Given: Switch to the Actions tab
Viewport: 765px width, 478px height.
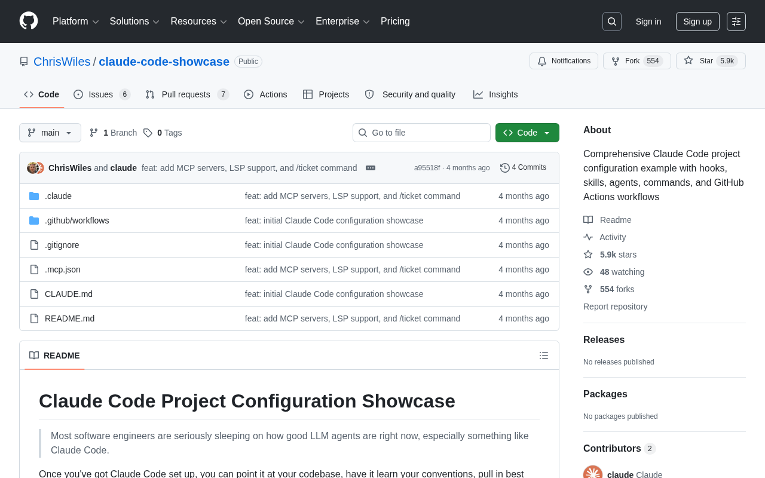Looking at the screenshot, I should point(265,94).
